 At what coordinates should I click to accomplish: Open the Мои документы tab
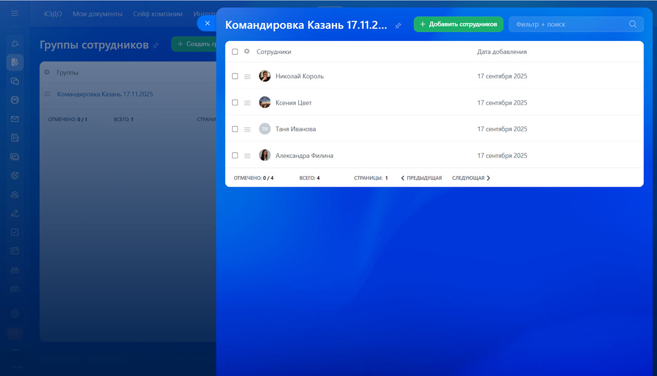pyautogui.click(x=98, y=14)
